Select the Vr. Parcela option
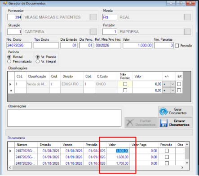199x176 pixels. pos(38,57)
